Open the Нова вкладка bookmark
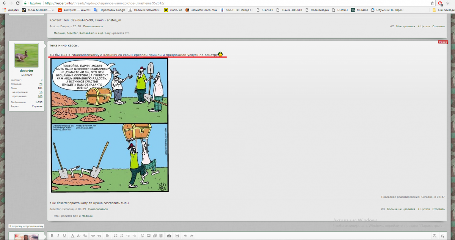 (x=317, y=10)
